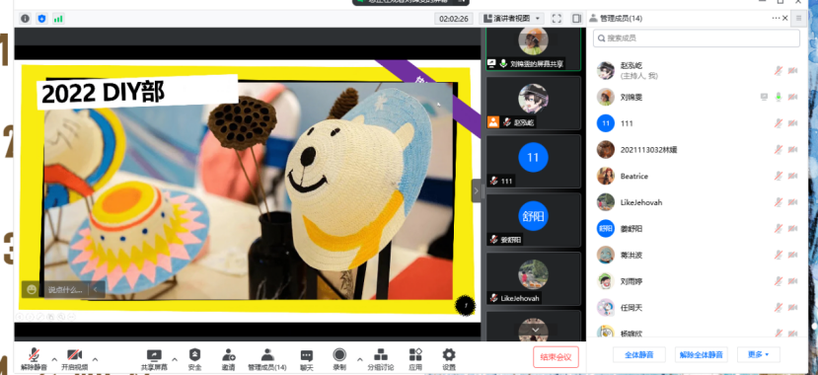Click the meeting info icon
818x375 pixels.
click(25, 19)
